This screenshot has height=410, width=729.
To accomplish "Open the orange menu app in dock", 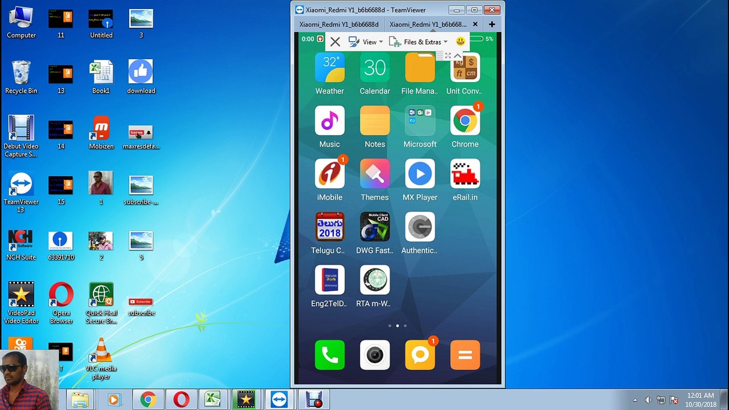I will pyautogui.click(x=465, y=355).
